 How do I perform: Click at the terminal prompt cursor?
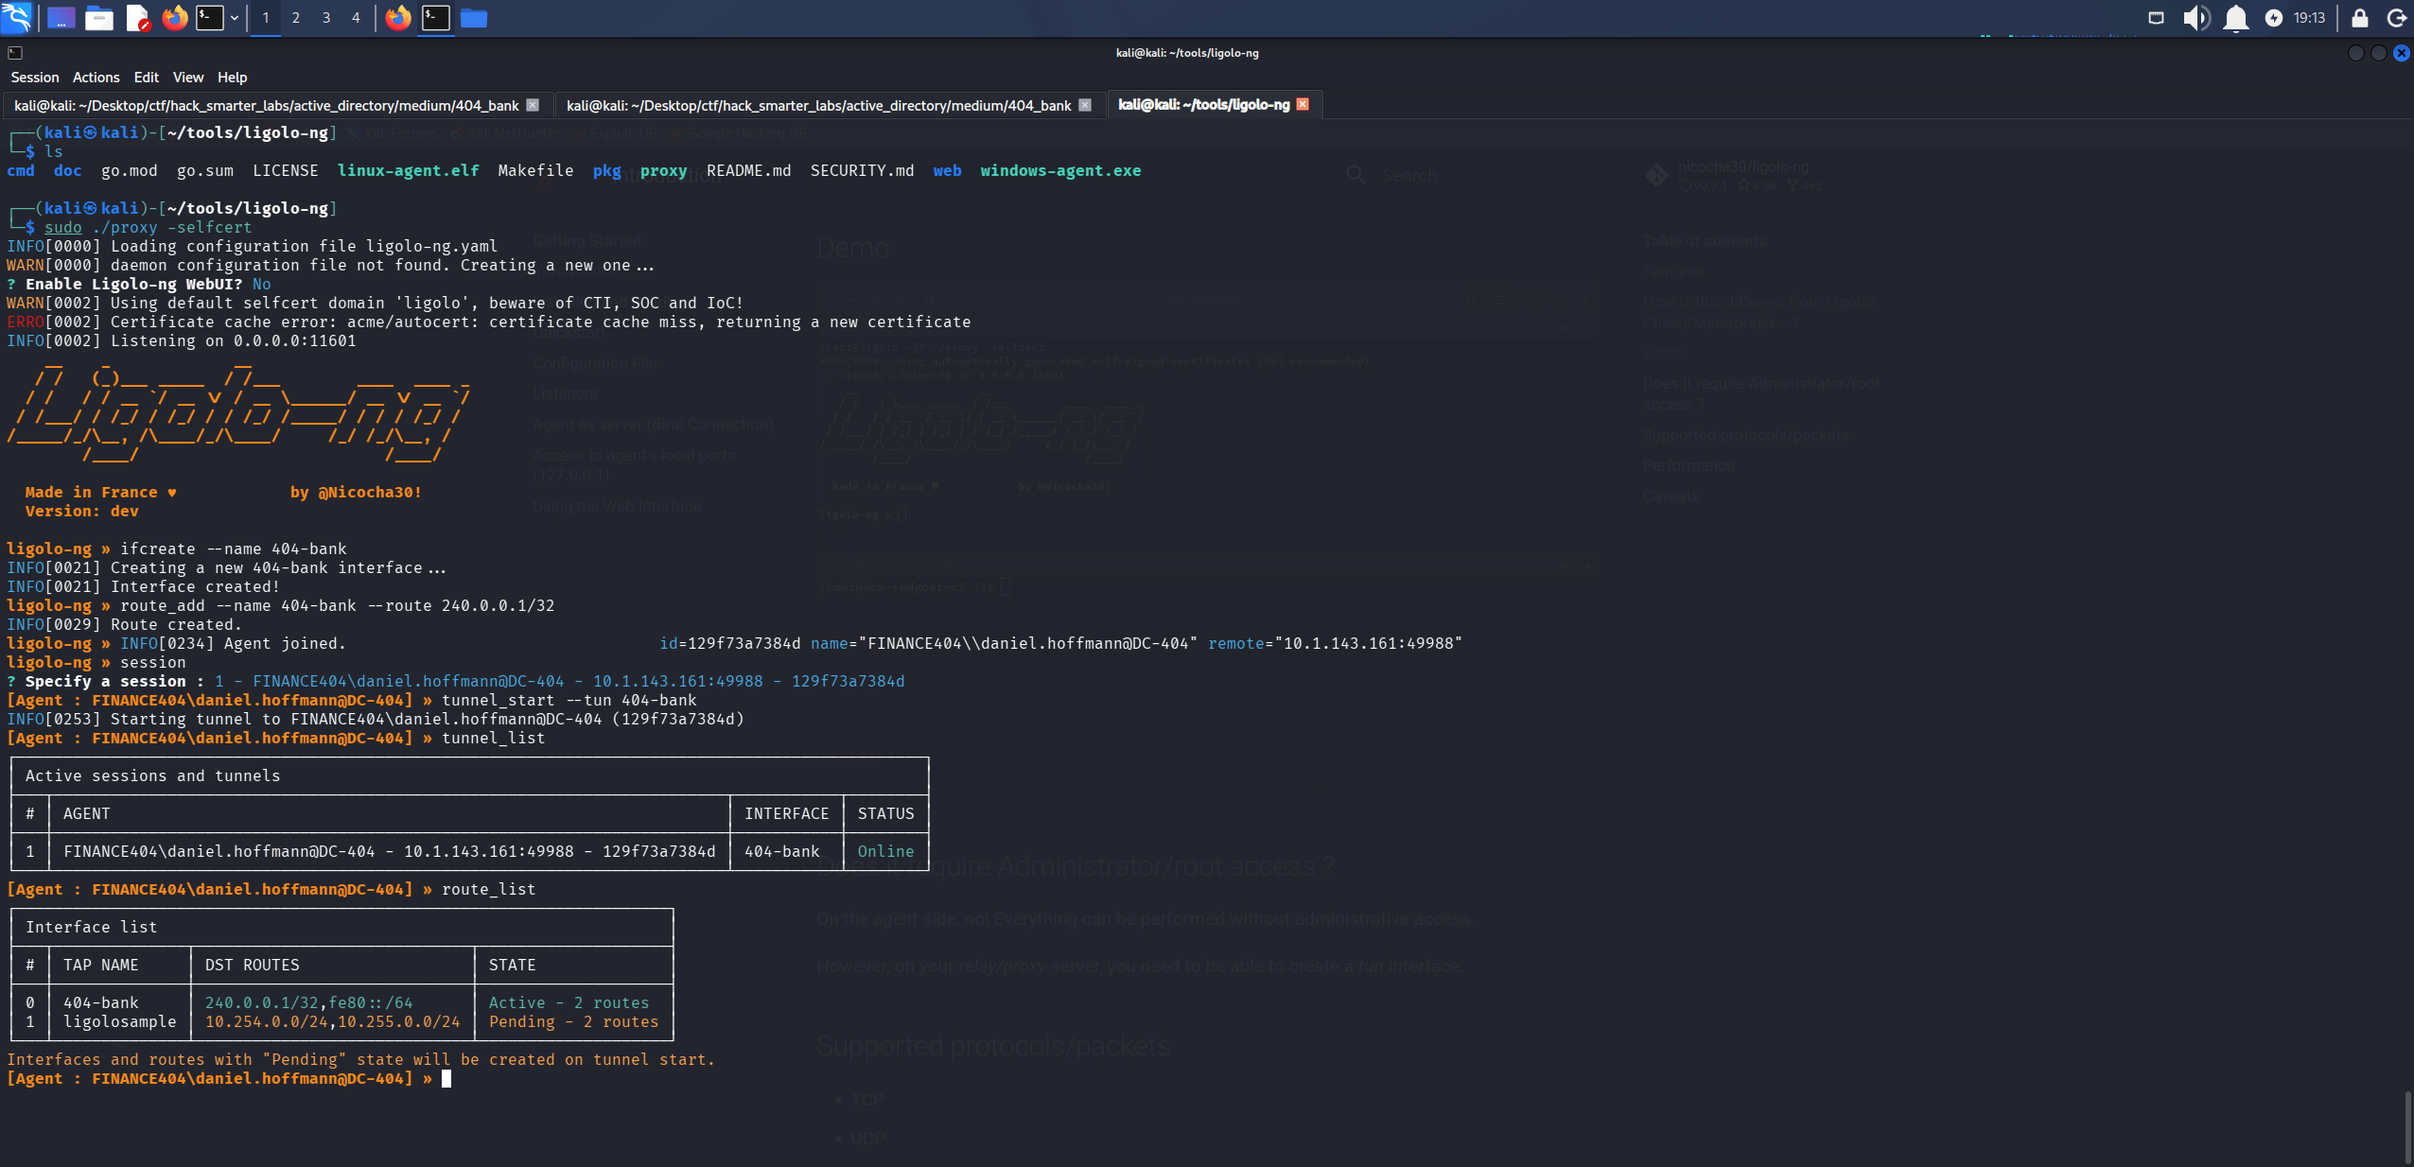[x=446, y=1078]
